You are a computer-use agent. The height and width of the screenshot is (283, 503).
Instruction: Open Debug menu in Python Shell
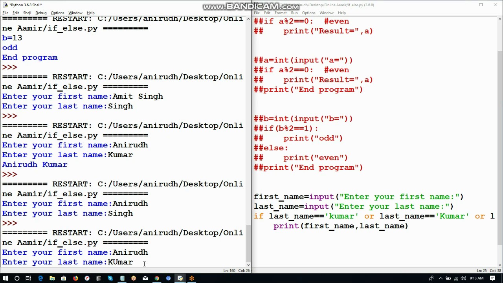coord(41,13)
